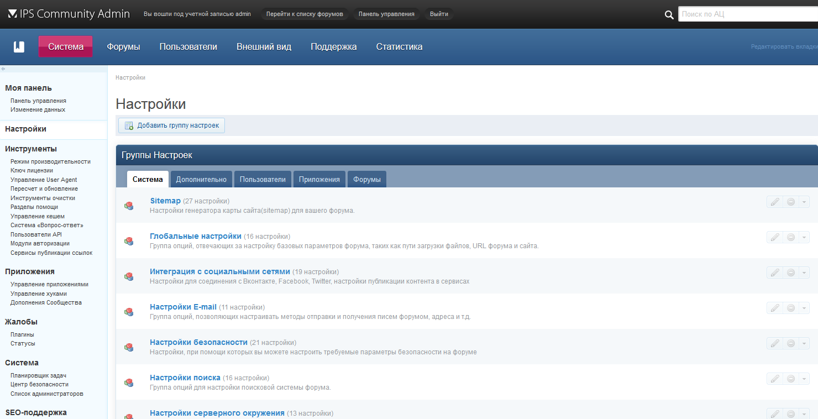Click the collapse arrow above the left sidebar
This screenshot has width=818, height=419.
coord(3,69)
